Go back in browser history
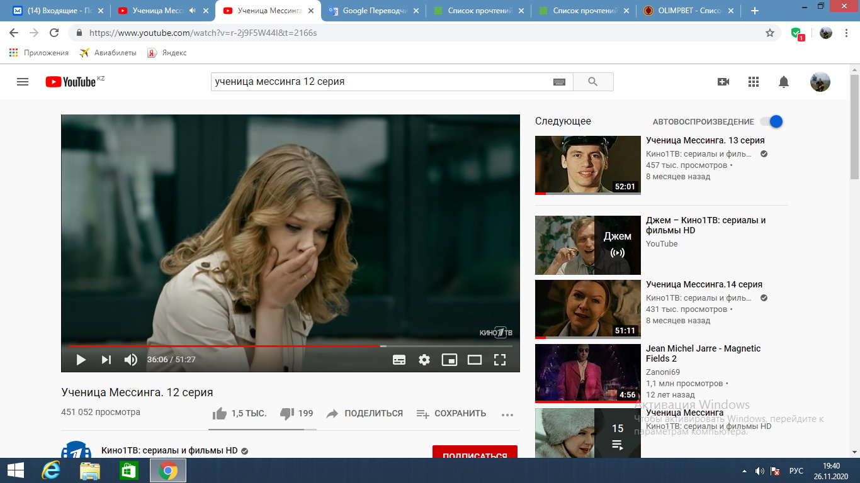 click(x=14, y=33)
